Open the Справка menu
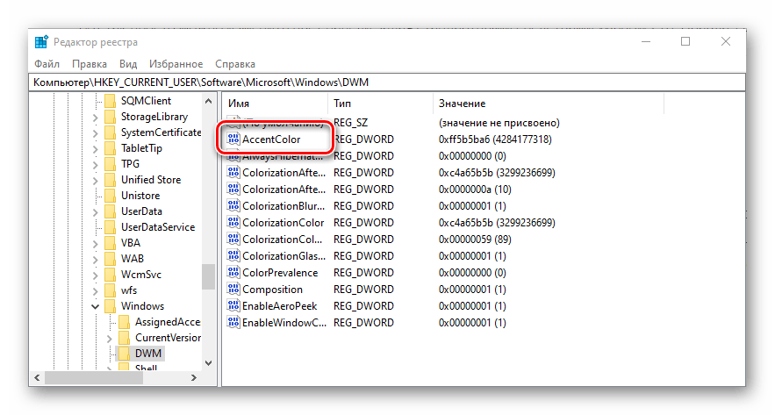775x415 pixels. pyautogui.click(x=234, y=64)
